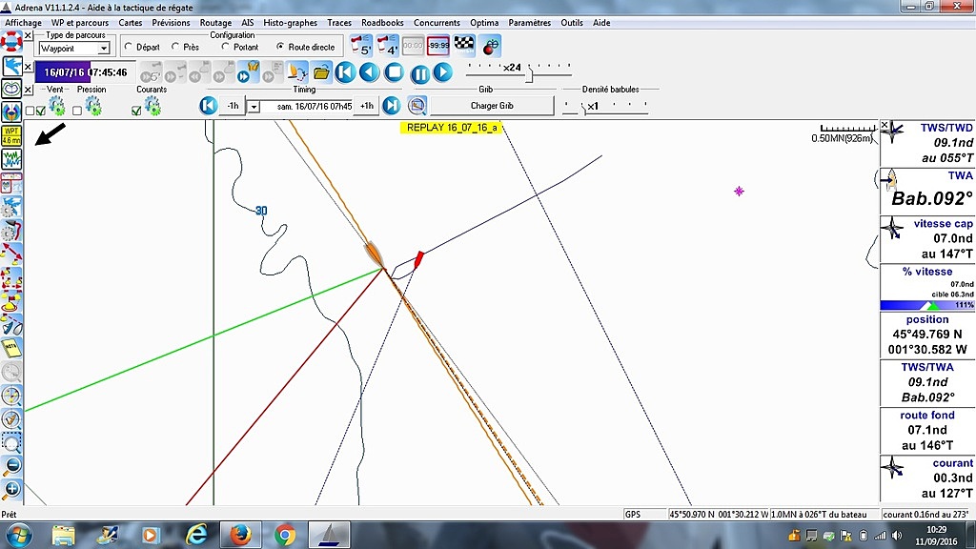Screen dimensions: 976x549
Task: Zoom in the chart
Action: (x=11, y=490)
